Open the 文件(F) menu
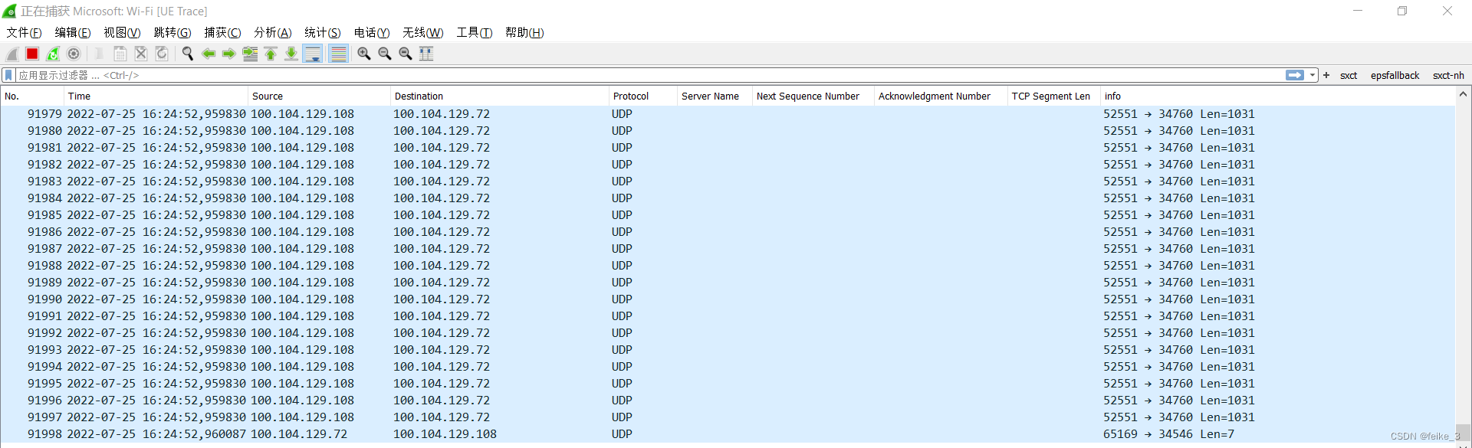 click(24, 32)
